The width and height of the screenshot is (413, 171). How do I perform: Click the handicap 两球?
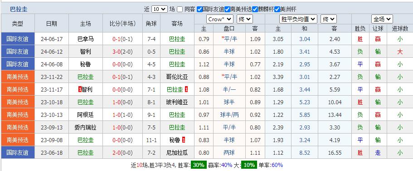tap(229, 153)
